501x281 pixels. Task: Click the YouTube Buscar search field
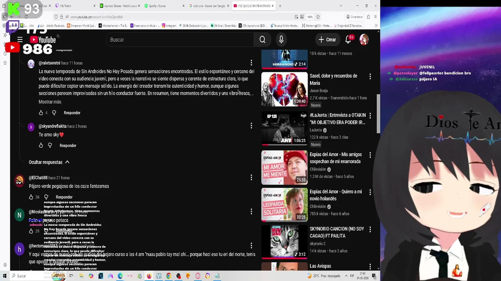pos(180,39)
